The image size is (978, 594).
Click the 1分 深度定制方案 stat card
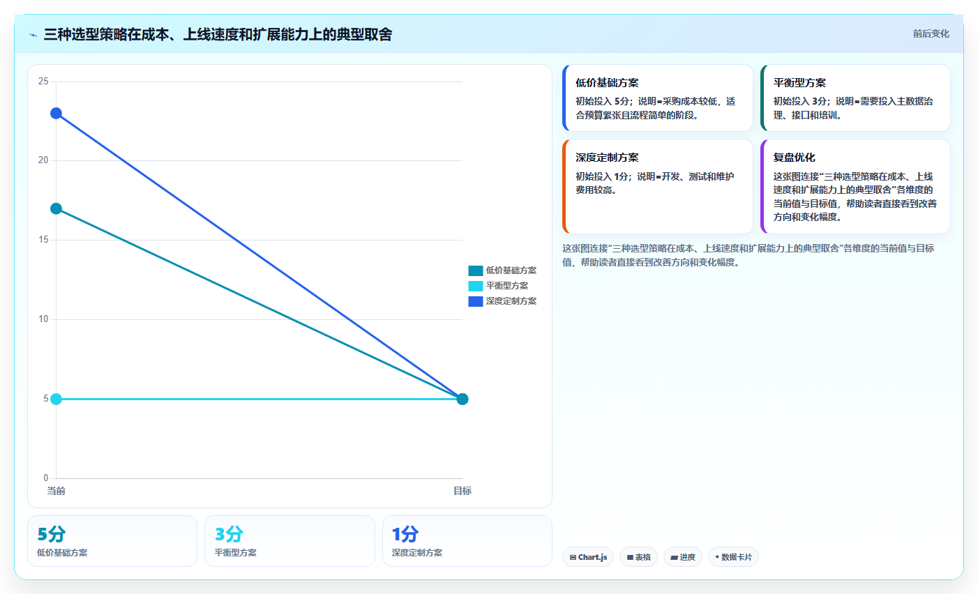467,541
